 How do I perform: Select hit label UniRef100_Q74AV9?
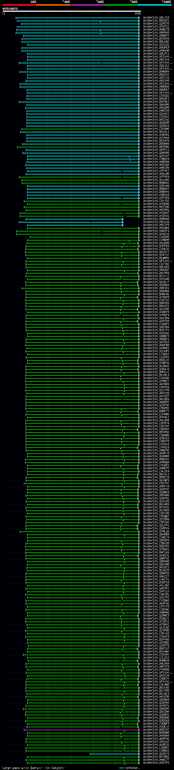[156, 297]
